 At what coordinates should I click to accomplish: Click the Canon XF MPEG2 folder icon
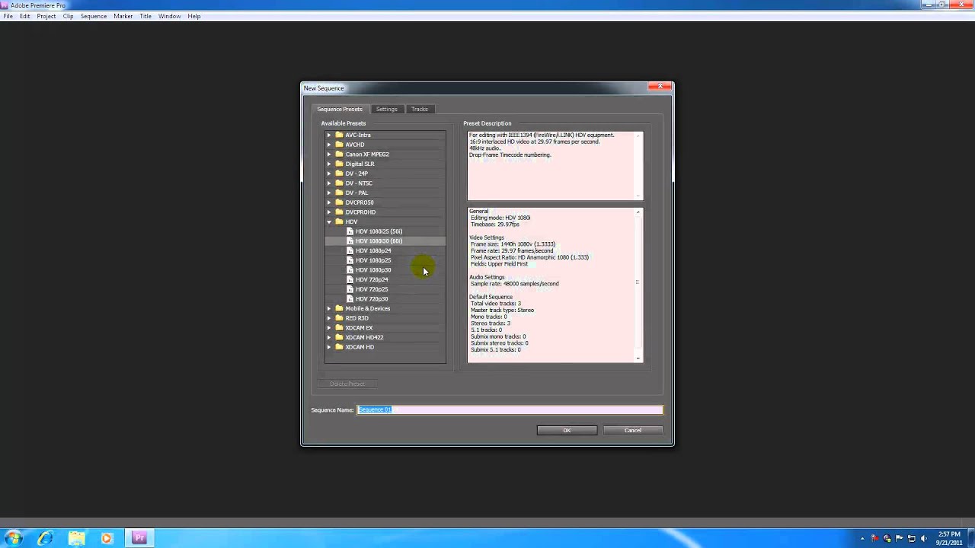339,154
